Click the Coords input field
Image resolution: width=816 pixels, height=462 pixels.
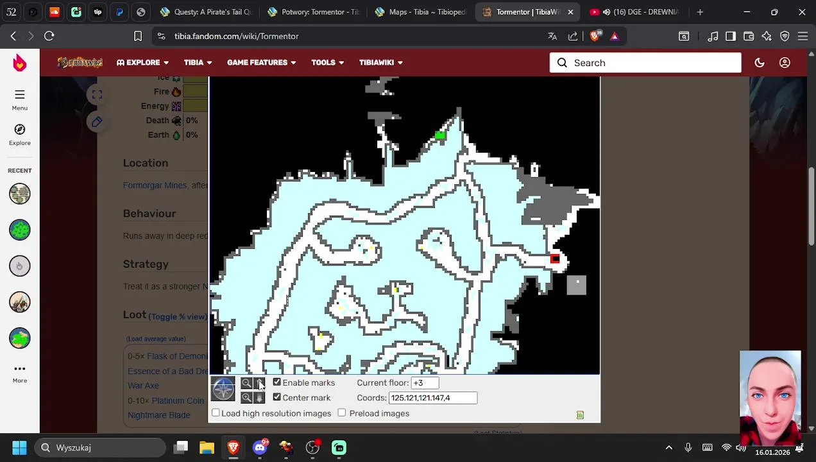[x=433, y=398]
